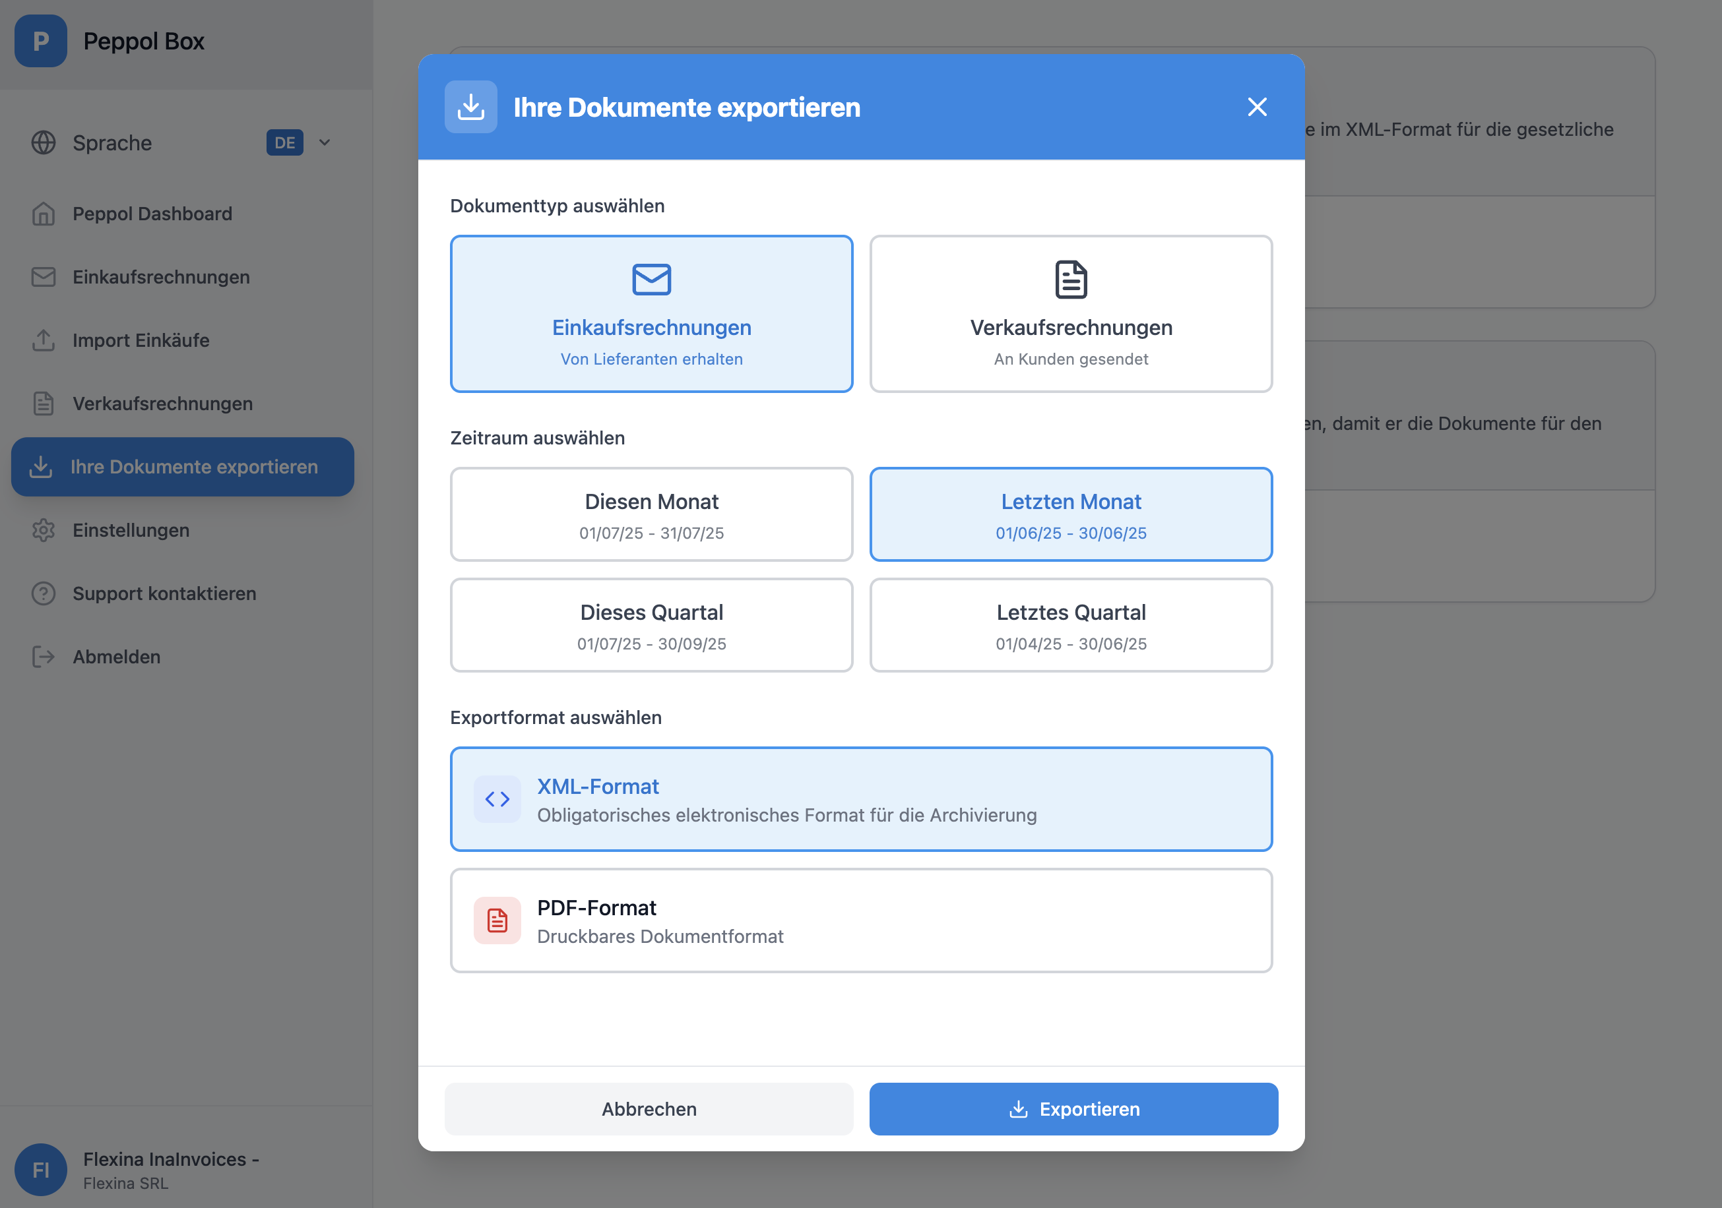The height and width of the screenshot is (1208, 1722).
Task: Click the envelope icon in Einkaufsrechnungen card
Action: point(651,280)
